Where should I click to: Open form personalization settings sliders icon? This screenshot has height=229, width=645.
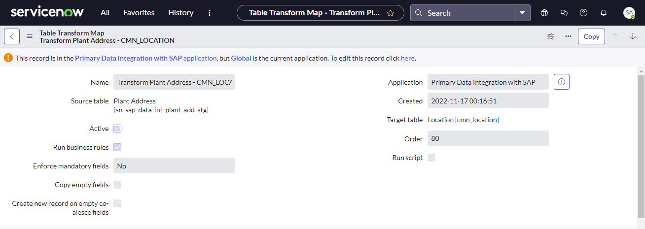pos(551,36)
